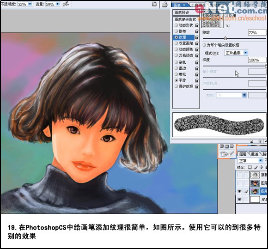The height and width of the screenshot is (249, 268).
Task: Select full screen mode icon in toolbox
Action: [x=231, y=146]
